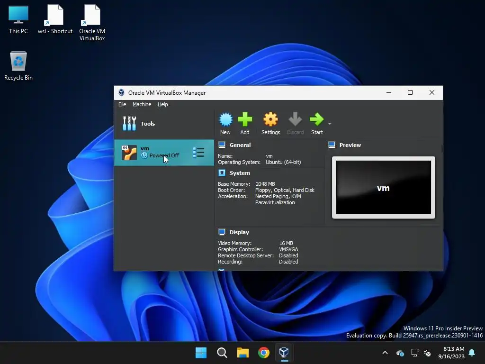Launch Google Chrome from the taskbar
This screenshot has height=364, width=485.
point(264,353)
